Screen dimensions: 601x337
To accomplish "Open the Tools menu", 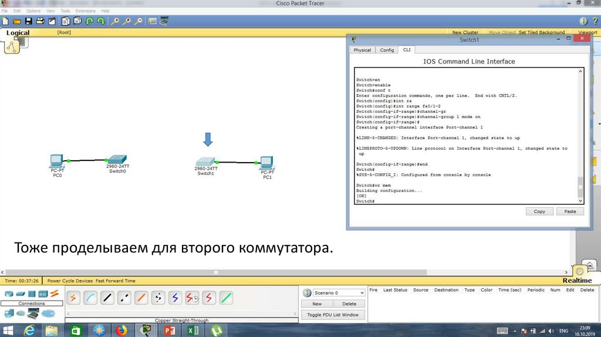I will point(65,11).
